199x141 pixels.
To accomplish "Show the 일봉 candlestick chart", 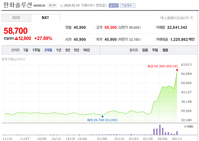I will tap(145, 50).
